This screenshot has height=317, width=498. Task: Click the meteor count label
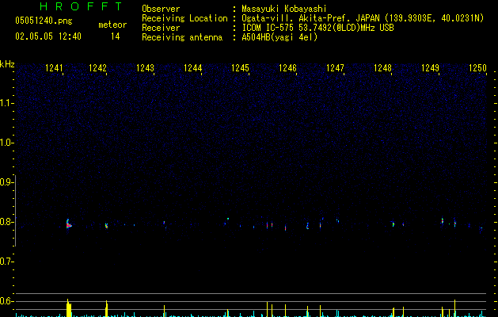pos(112,25)
